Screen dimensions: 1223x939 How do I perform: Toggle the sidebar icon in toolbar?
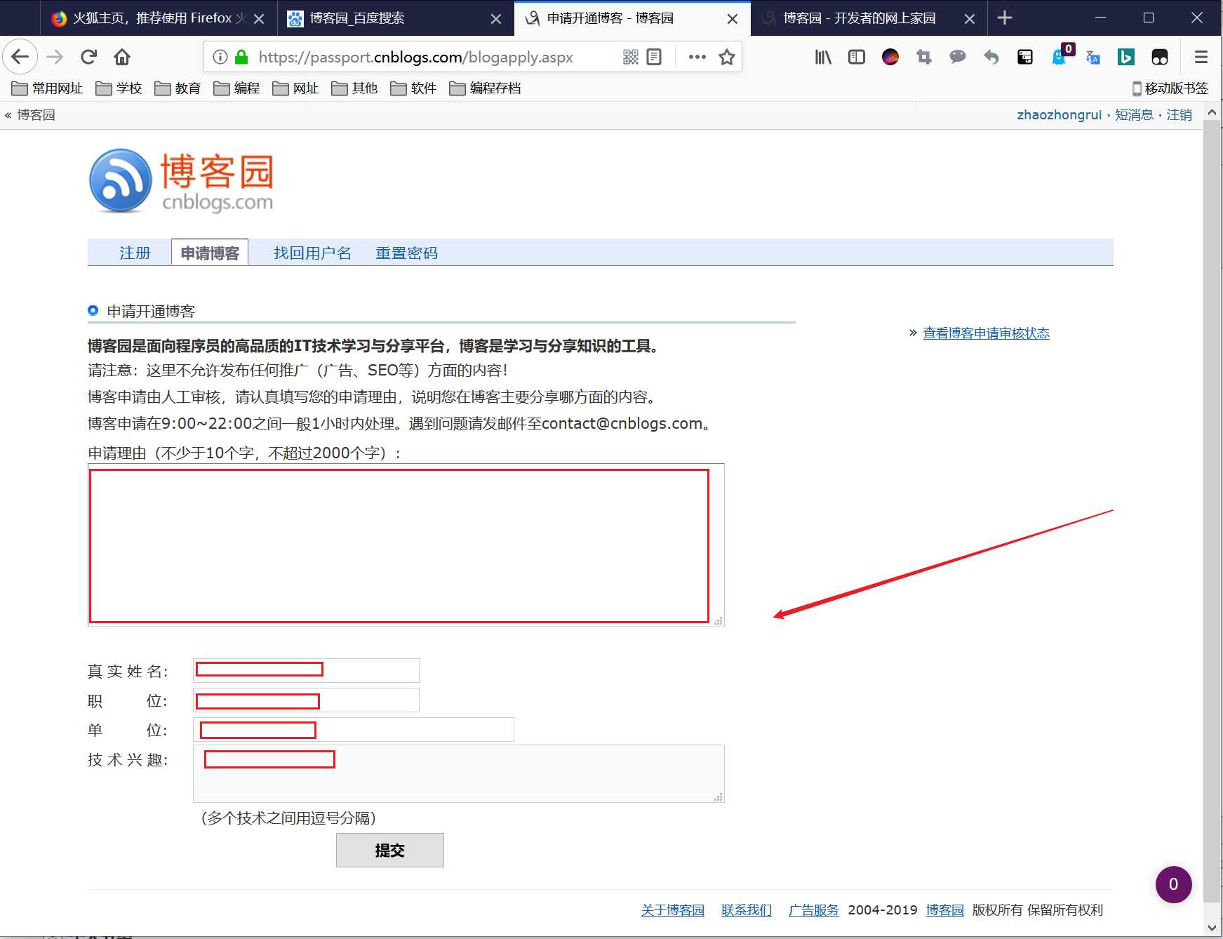(x=857, y=57)
